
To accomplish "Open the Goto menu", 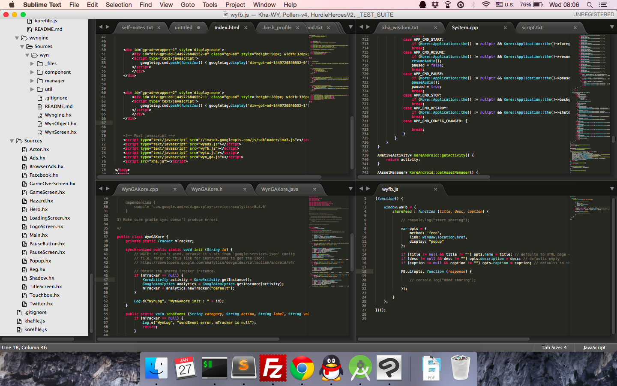I will (187, 5).
